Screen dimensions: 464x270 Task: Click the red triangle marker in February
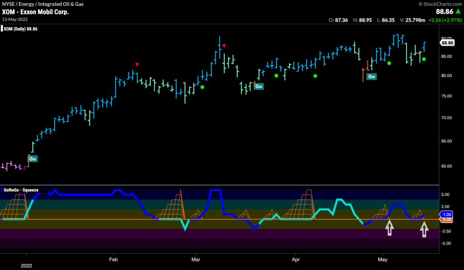pos(137,65)
